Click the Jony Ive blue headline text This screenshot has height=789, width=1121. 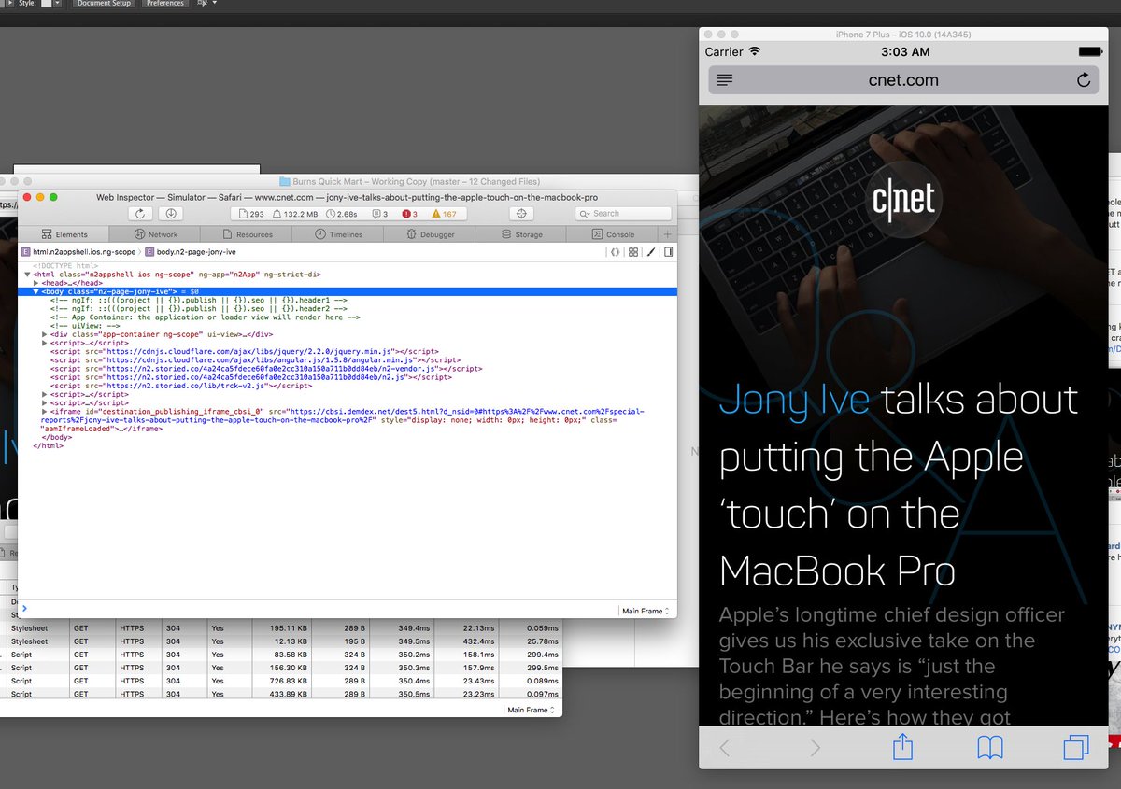[794, 401]
